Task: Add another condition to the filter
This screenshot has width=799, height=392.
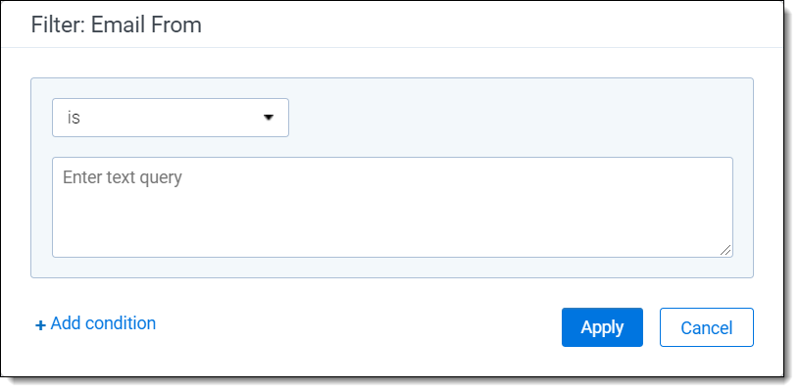Action: [x=95, y=323]
